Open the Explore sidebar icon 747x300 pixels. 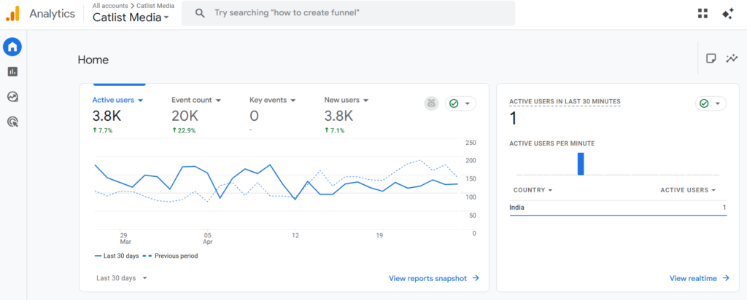[x=12, y=97]
